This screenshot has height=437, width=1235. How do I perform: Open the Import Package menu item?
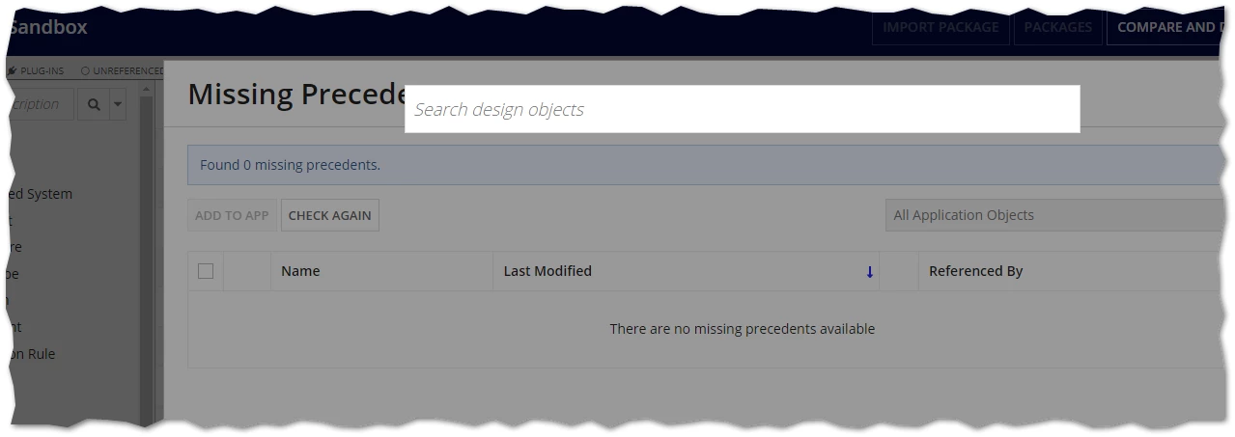pos(940,27)
